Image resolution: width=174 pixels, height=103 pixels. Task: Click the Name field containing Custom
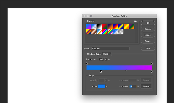click(x=110, y=49)
